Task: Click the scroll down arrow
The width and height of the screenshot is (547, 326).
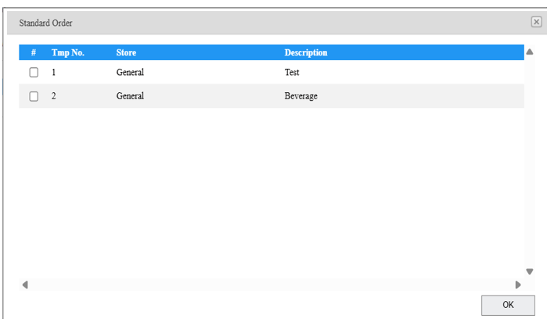Action: [530, 272]
